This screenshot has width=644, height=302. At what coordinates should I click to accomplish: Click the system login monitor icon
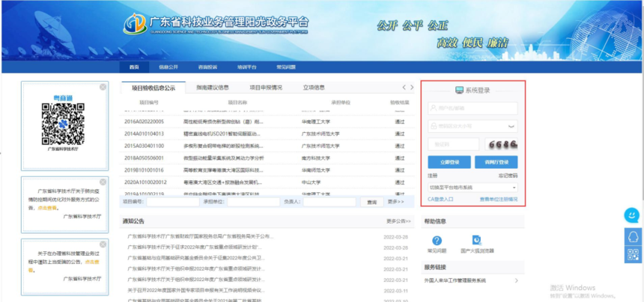coord(459,90)
